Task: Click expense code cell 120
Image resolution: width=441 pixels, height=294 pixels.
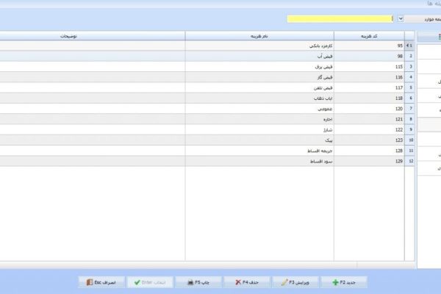Action: coord(369,109)
